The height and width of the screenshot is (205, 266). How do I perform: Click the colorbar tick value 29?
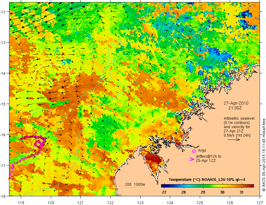[203, 192]
